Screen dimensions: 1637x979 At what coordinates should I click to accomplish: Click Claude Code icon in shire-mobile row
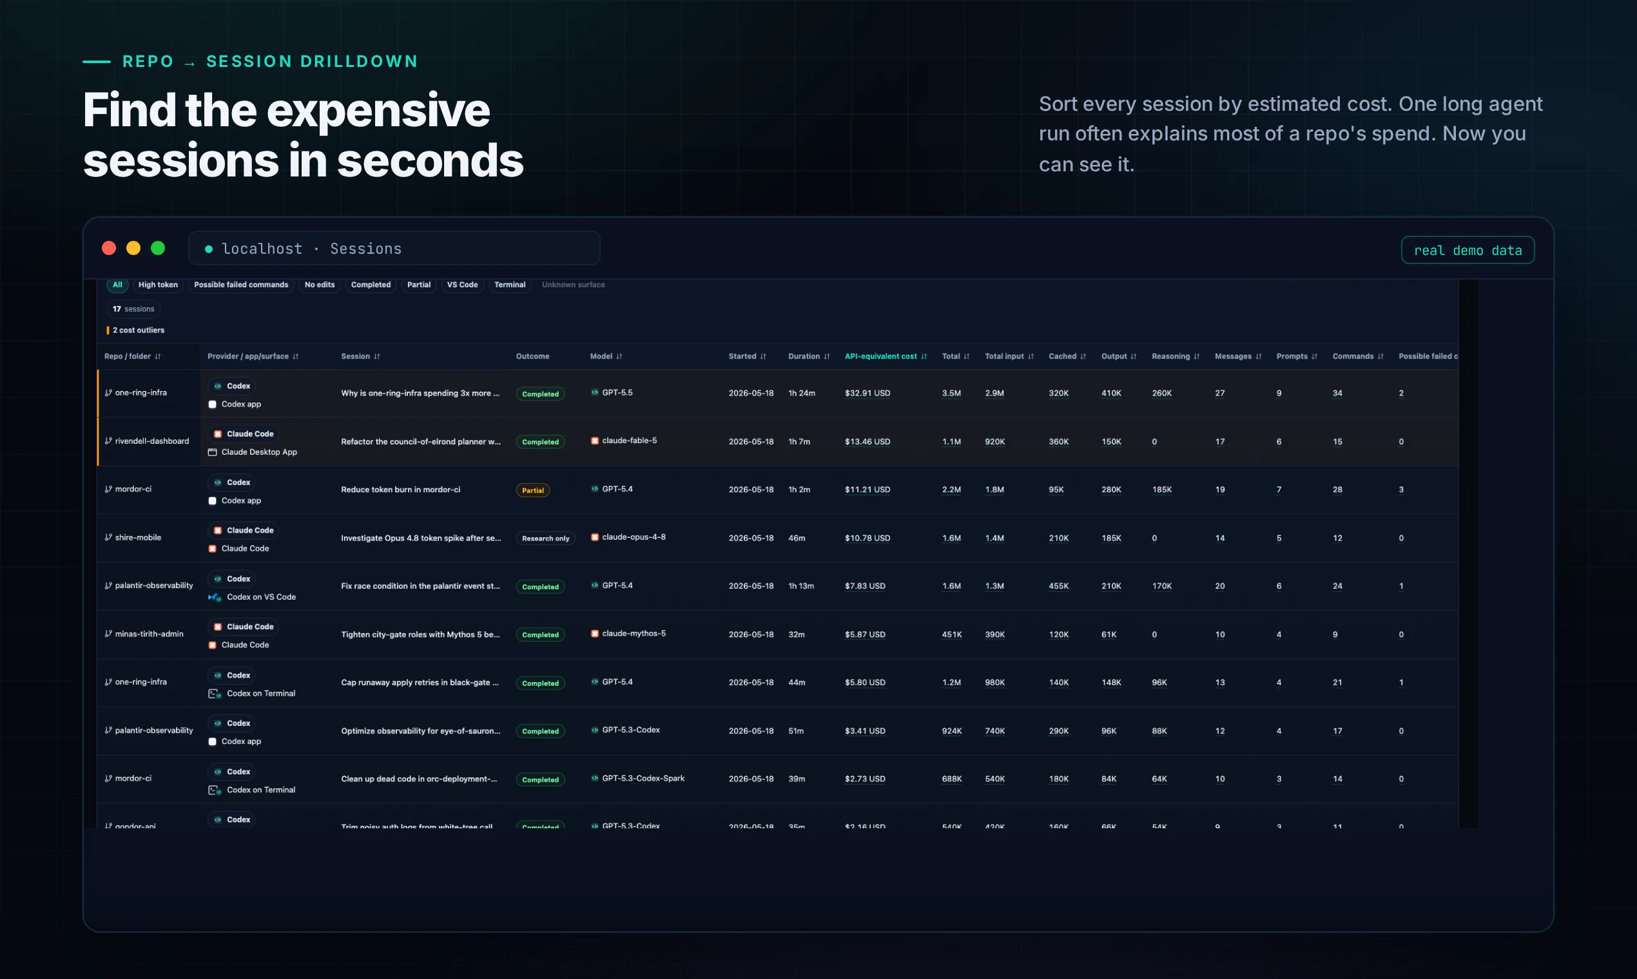pyautogui.click(x=213, y=549)
